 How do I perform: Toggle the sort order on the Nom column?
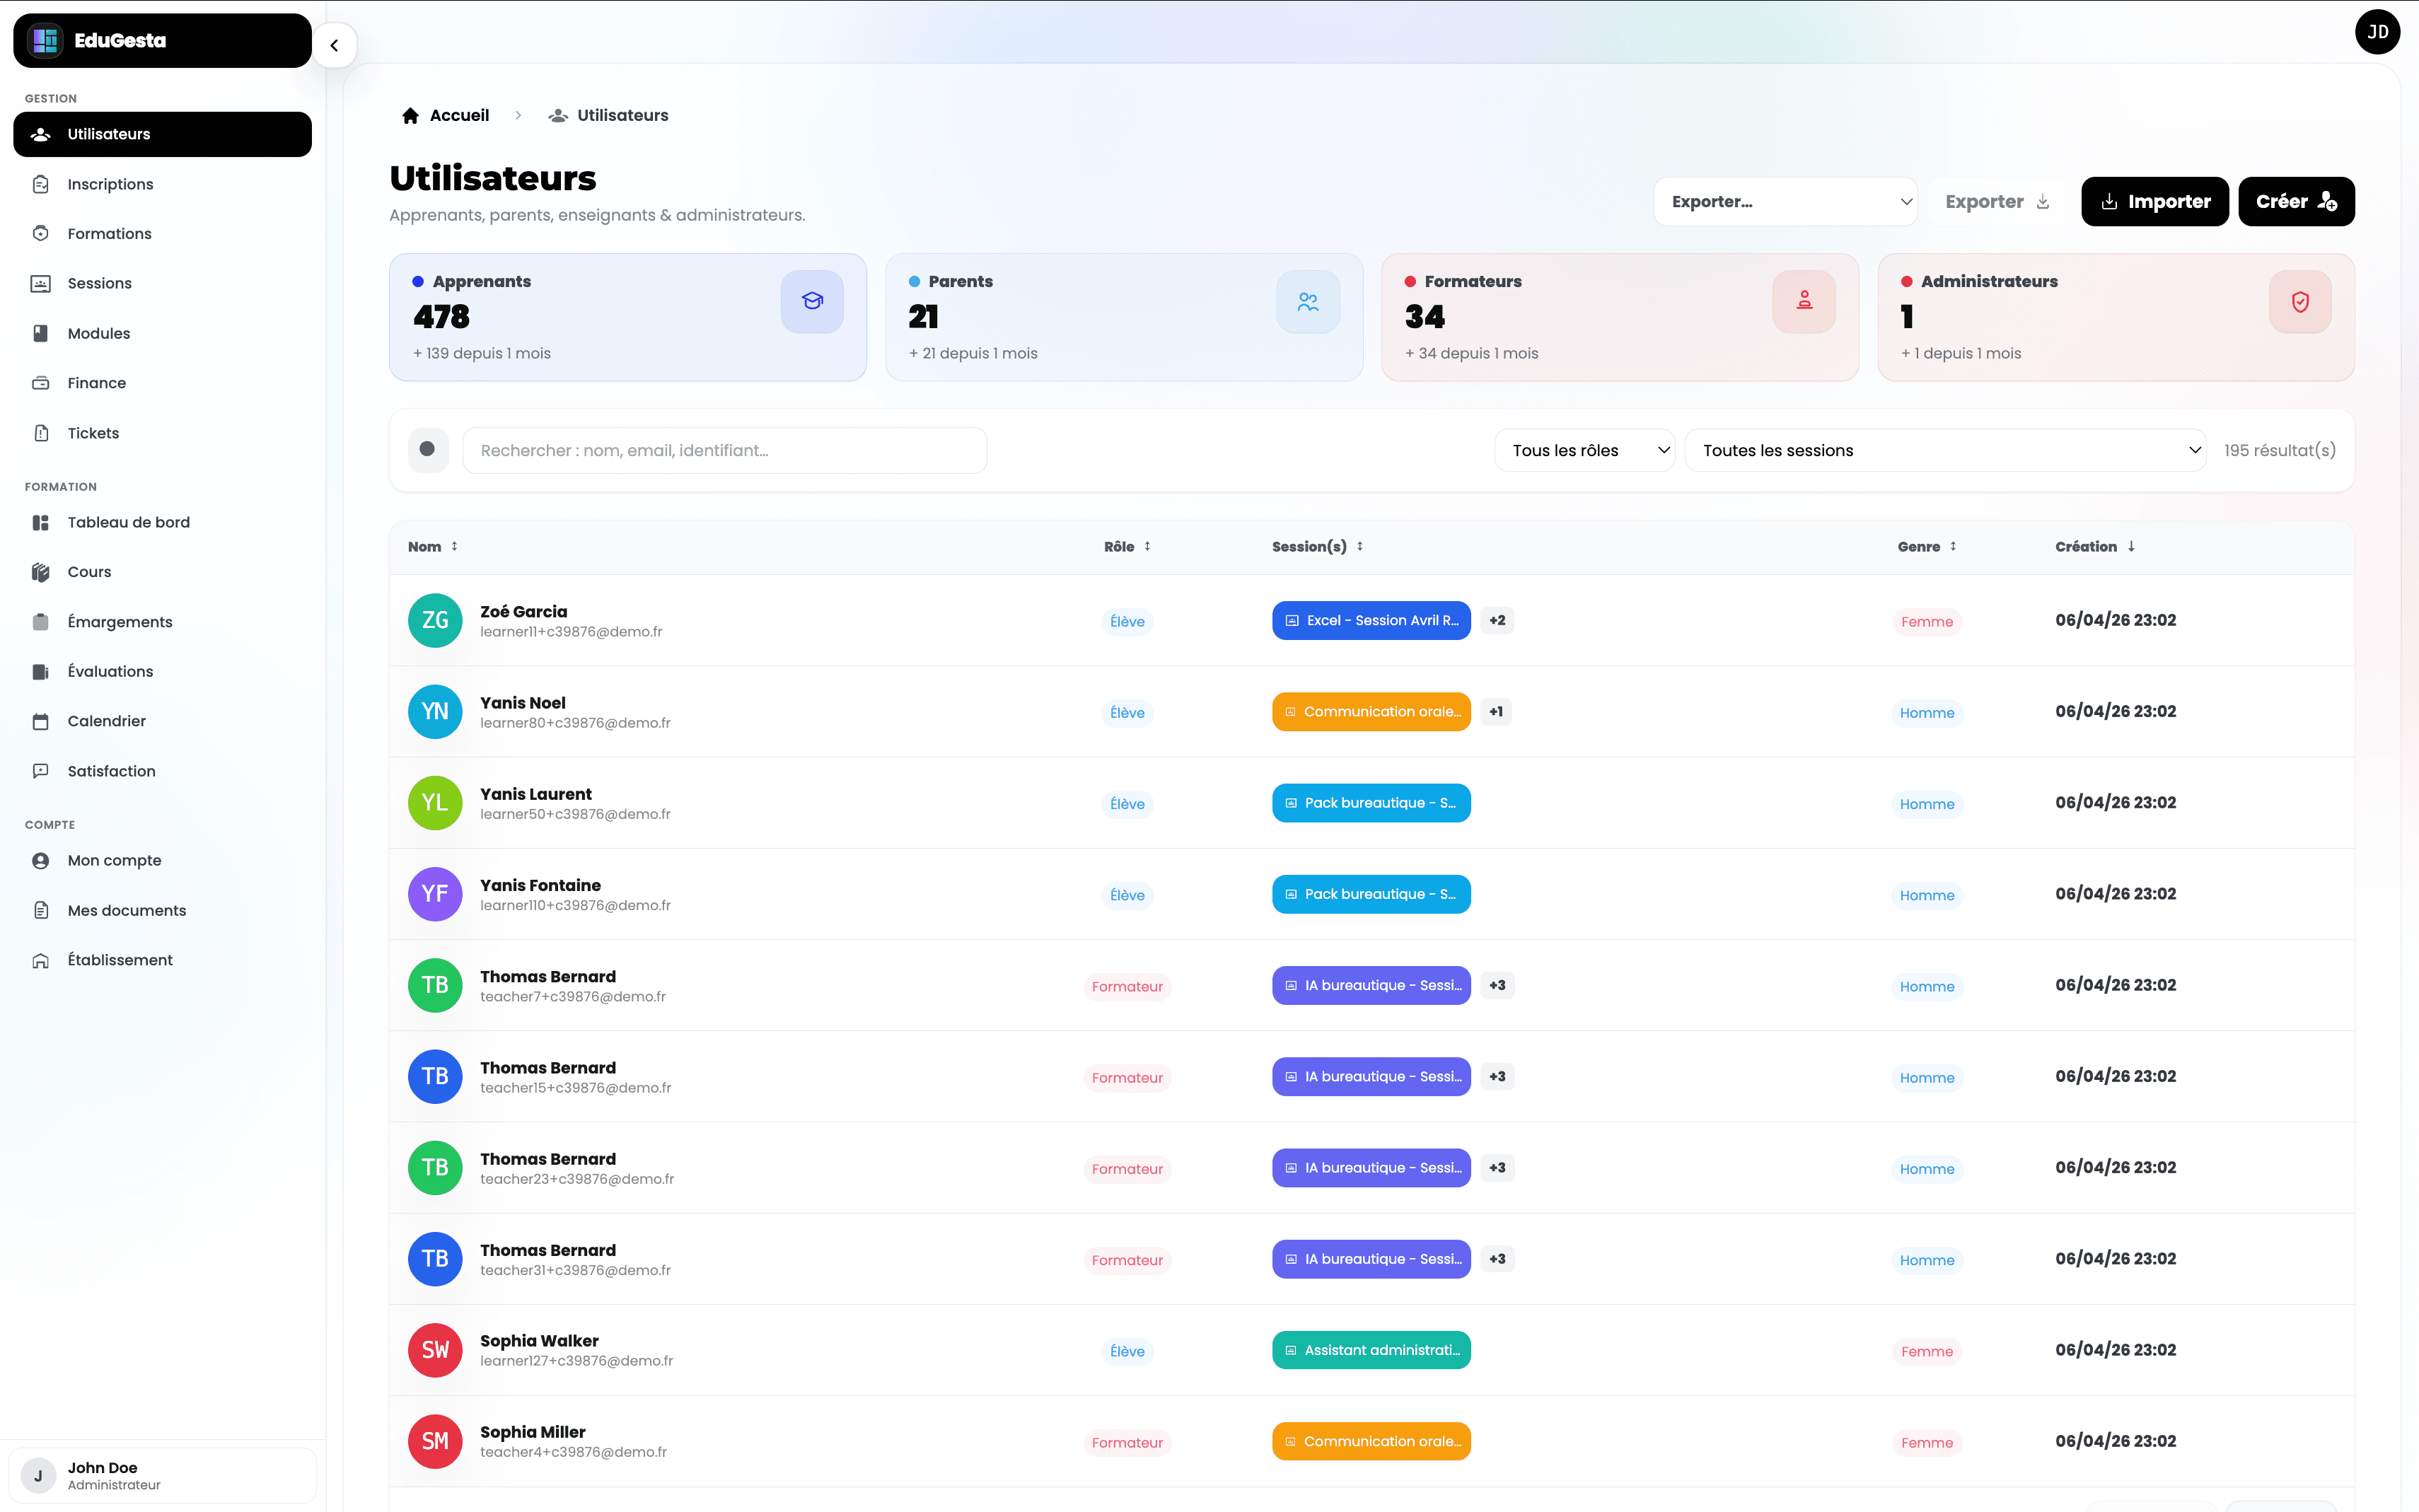pos(455,546)
